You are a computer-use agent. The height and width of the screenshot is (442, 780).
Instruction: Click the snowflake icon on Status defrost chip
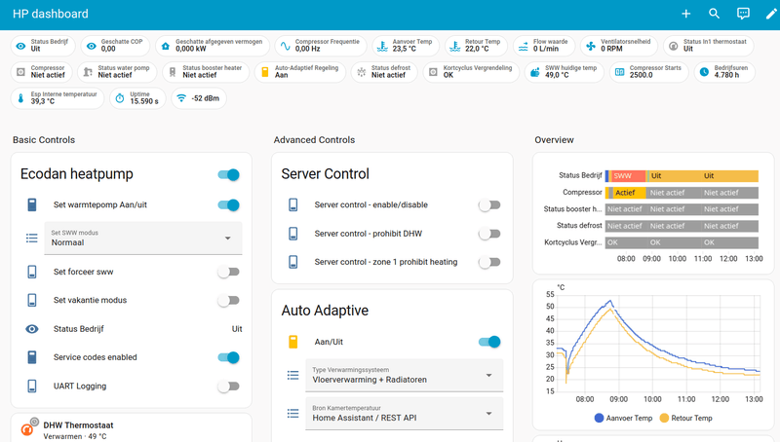tap(361, 72)
